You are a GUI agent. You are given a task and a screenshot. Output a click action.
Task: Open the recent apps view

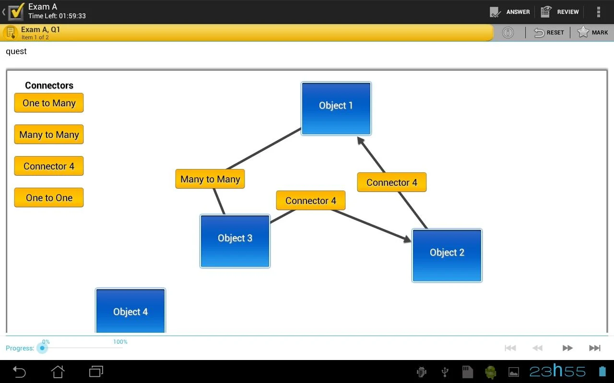pyautogui.click(x=96, y=372)
